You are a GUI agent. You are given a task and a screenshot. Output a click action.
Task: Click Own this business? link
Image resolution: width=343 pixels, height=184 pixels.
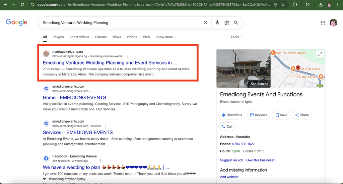coord(261,160)
